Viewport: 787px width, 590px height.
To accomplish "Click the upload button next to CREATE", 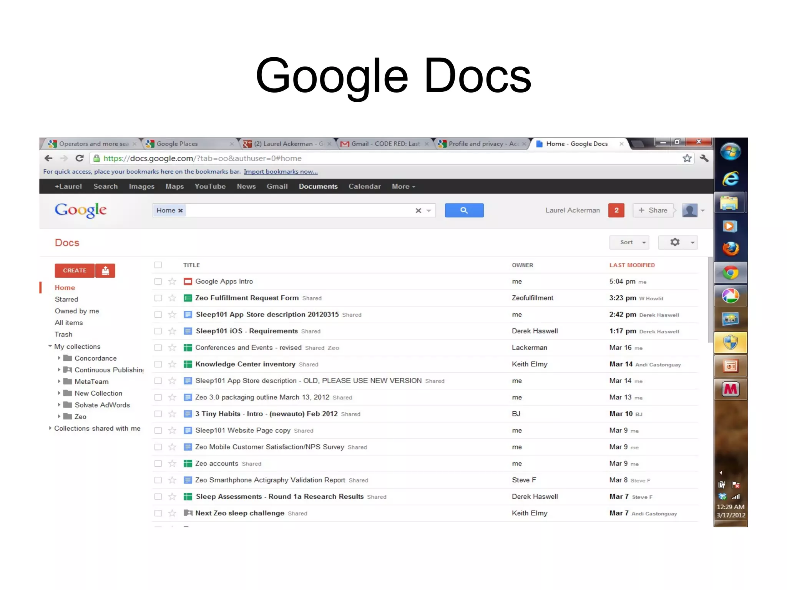I will coord(105,271).
